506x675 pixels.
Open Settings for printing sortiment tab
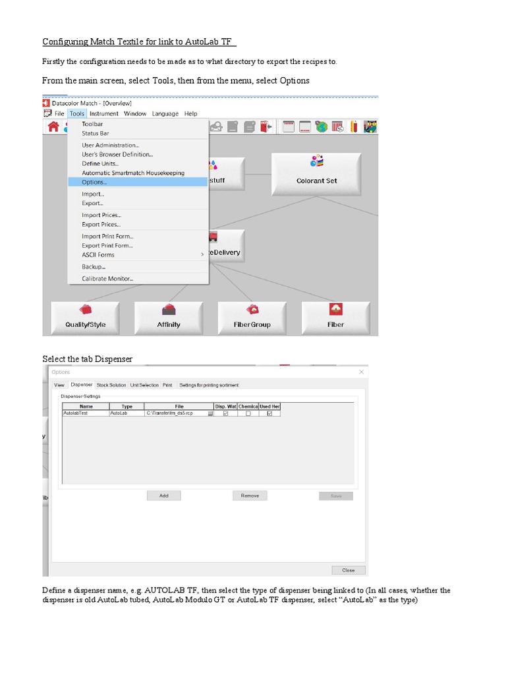tap(209, 385)
